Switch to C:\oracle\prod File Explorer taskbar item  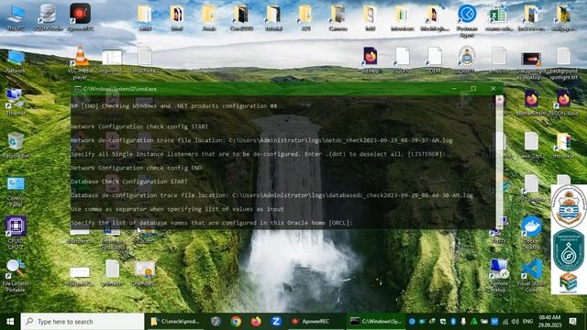pos(175,322)
